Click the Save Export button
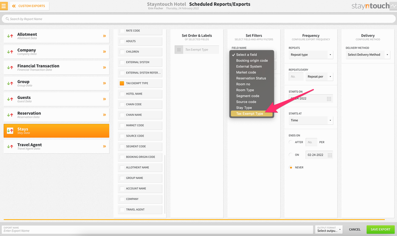This screenshot has height=236, width=397. click(381, 230)
